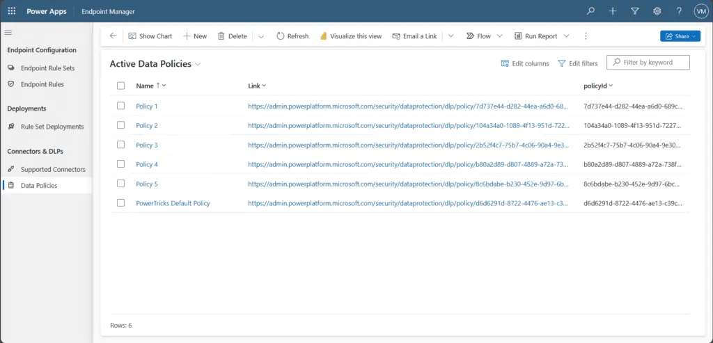Open the Link column header menu
This screenshot has width=713, height=343.
tap(257, 86)
